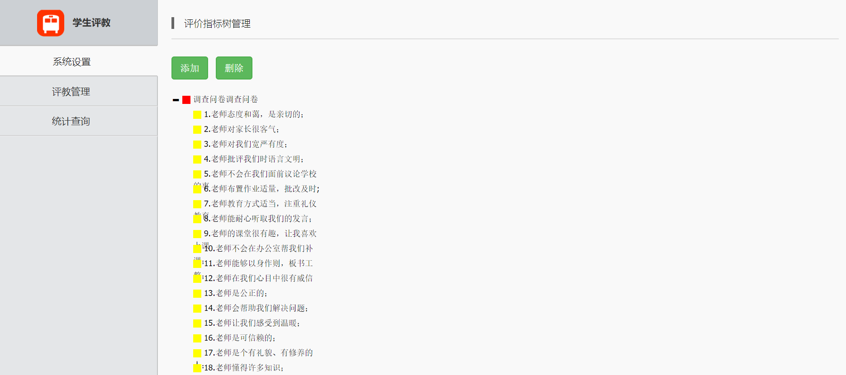Viewport: 846px width, 375px height.
Task: Collapse the 调查问卷 tree root node
Action: coord(176,100)
